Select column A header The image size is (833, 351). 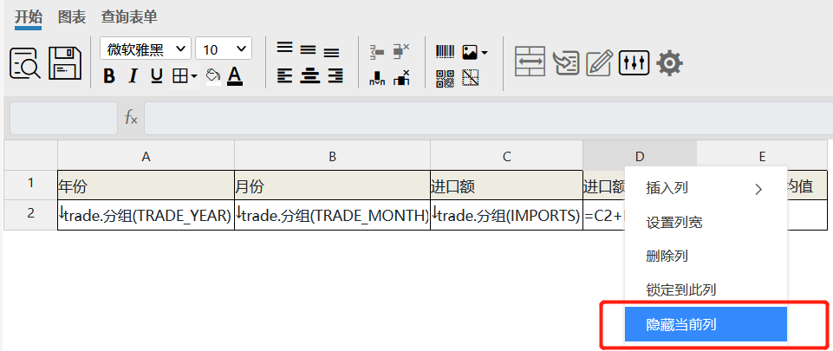click(x=146, y=156)
